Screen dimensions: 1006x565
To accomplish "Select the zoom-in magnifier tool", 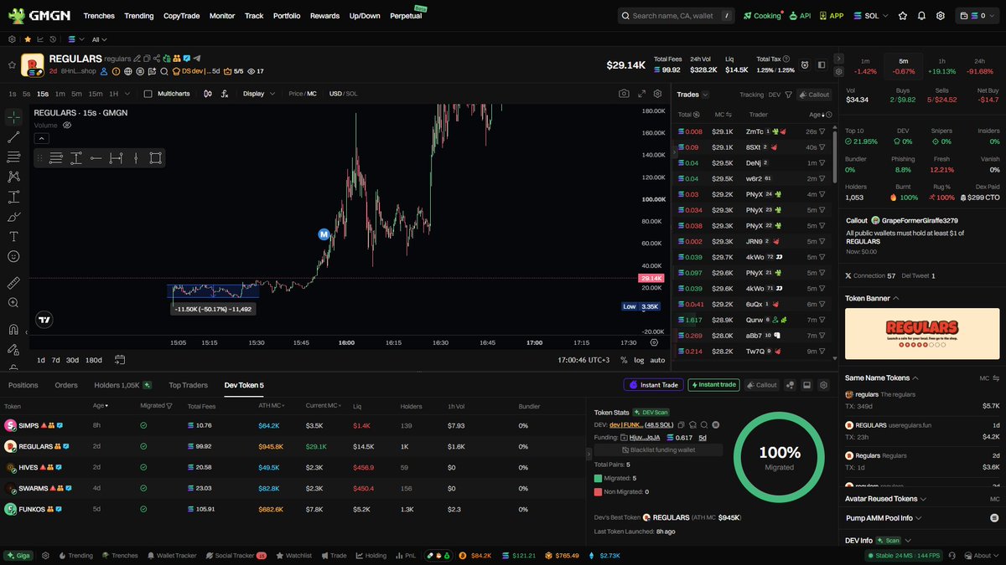I will (13, 303).
